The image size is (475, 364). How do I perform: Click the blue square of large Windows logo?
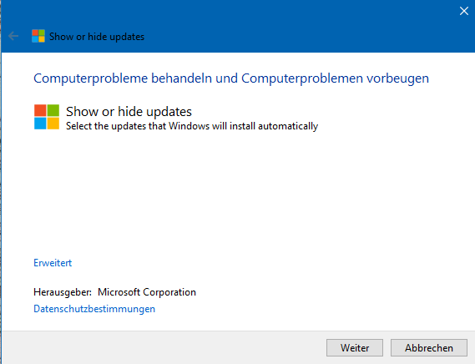pyautogui.click(x=40, y=124)
